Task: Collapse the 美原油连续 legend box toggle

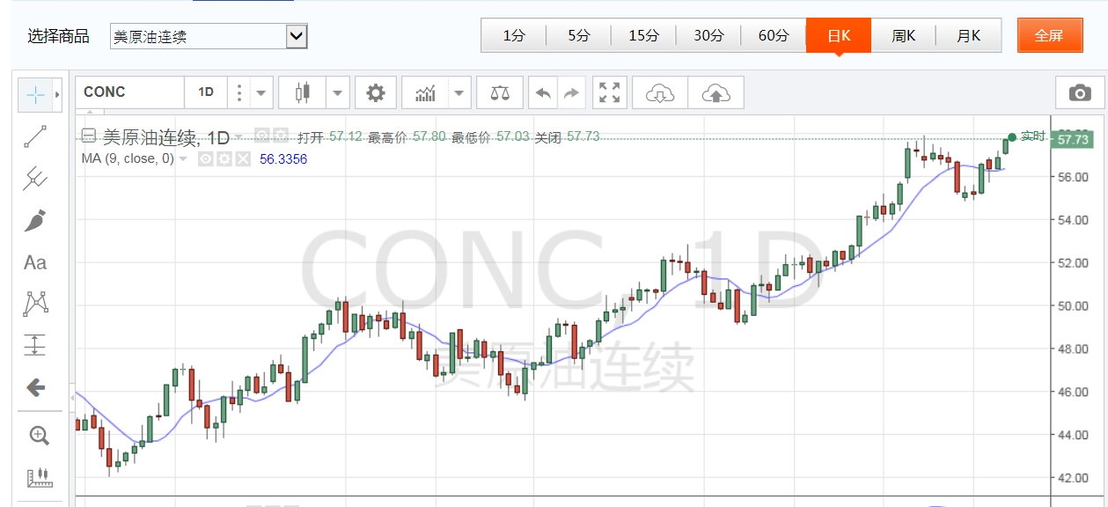Action: click(88, 136)
